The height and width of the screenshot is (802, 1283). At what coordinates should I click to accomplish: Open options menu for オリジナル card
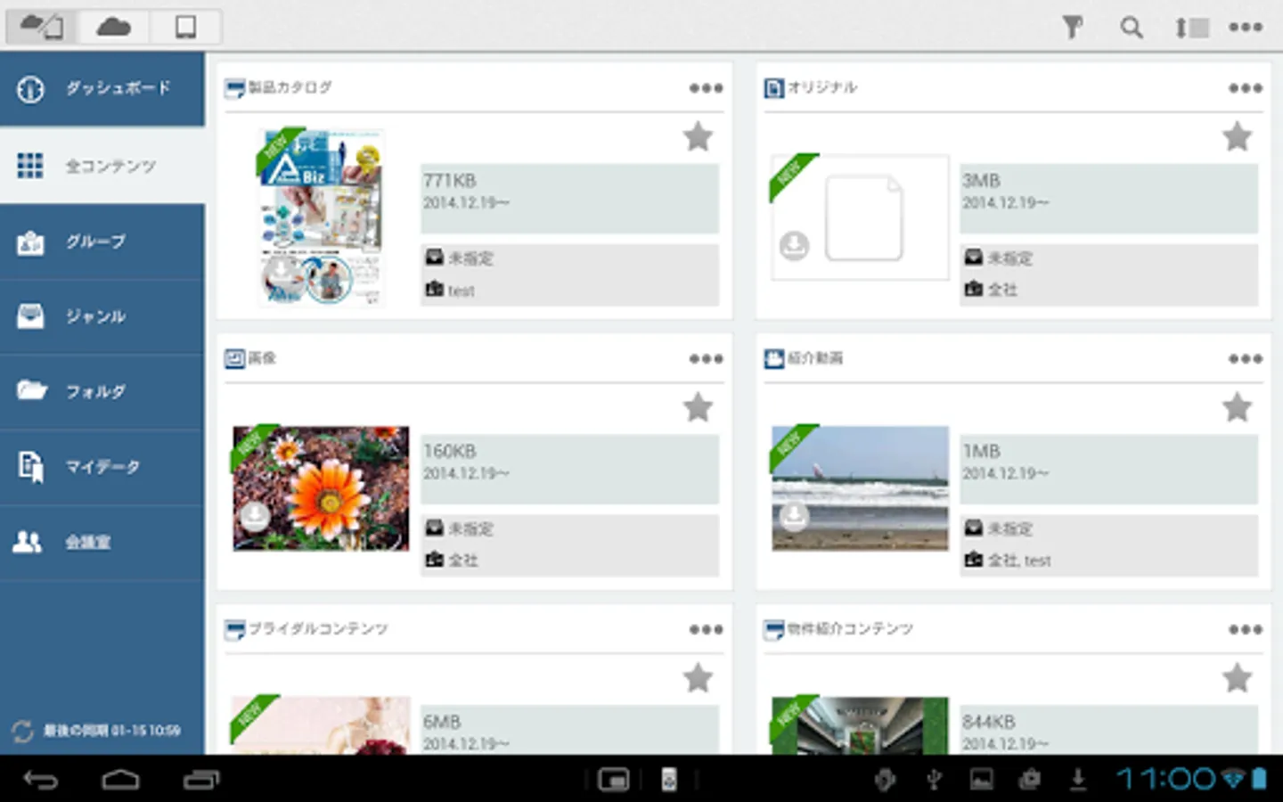pos(1245,87)
